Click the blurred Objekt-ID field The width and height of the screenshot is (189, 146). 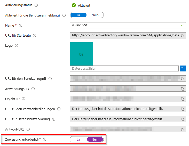point(128,99)
